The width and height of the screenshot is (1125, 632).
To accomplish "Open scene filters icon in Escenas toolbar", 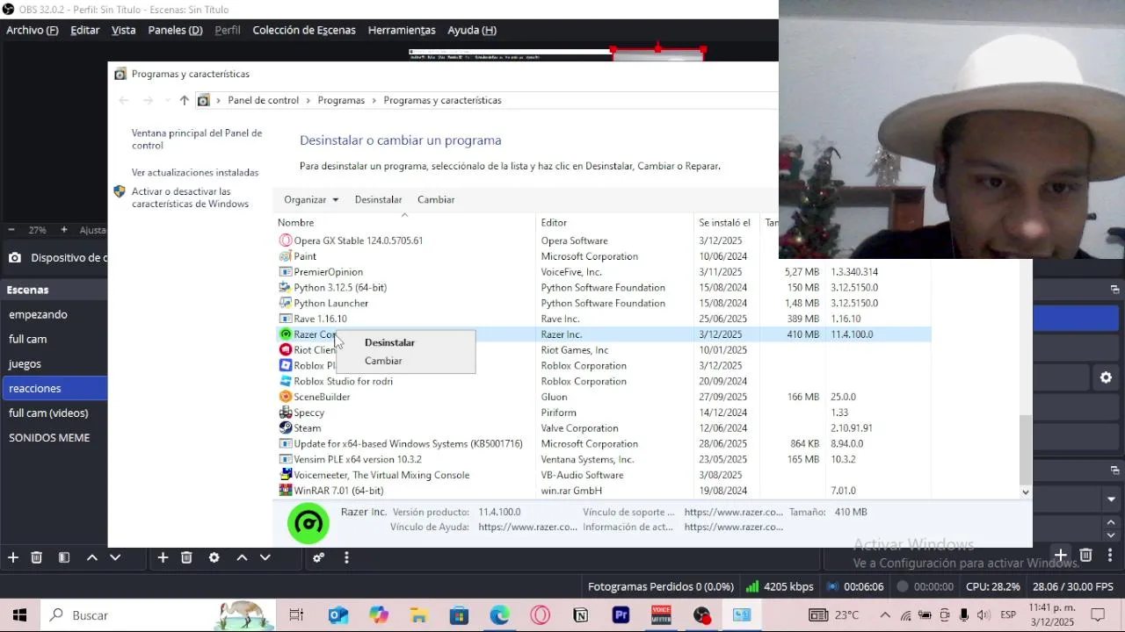I will click(64, 557).
